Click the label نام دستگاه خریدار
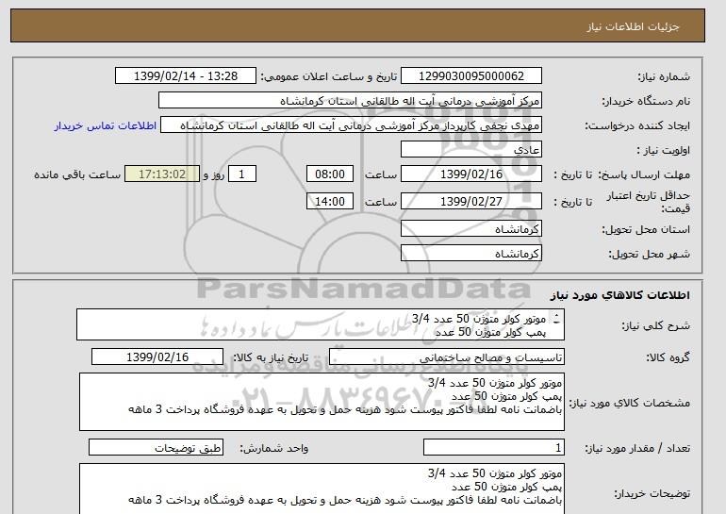Image resolution: width=726 pixels, height=514 pixels. point(646,101)
